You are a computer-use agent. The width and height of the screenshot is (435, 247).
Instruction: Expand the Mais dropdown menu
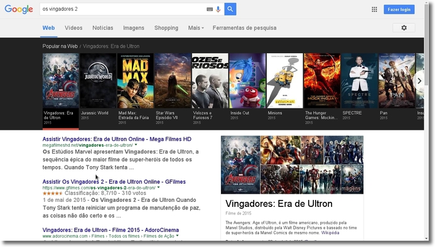click(196, 28)
